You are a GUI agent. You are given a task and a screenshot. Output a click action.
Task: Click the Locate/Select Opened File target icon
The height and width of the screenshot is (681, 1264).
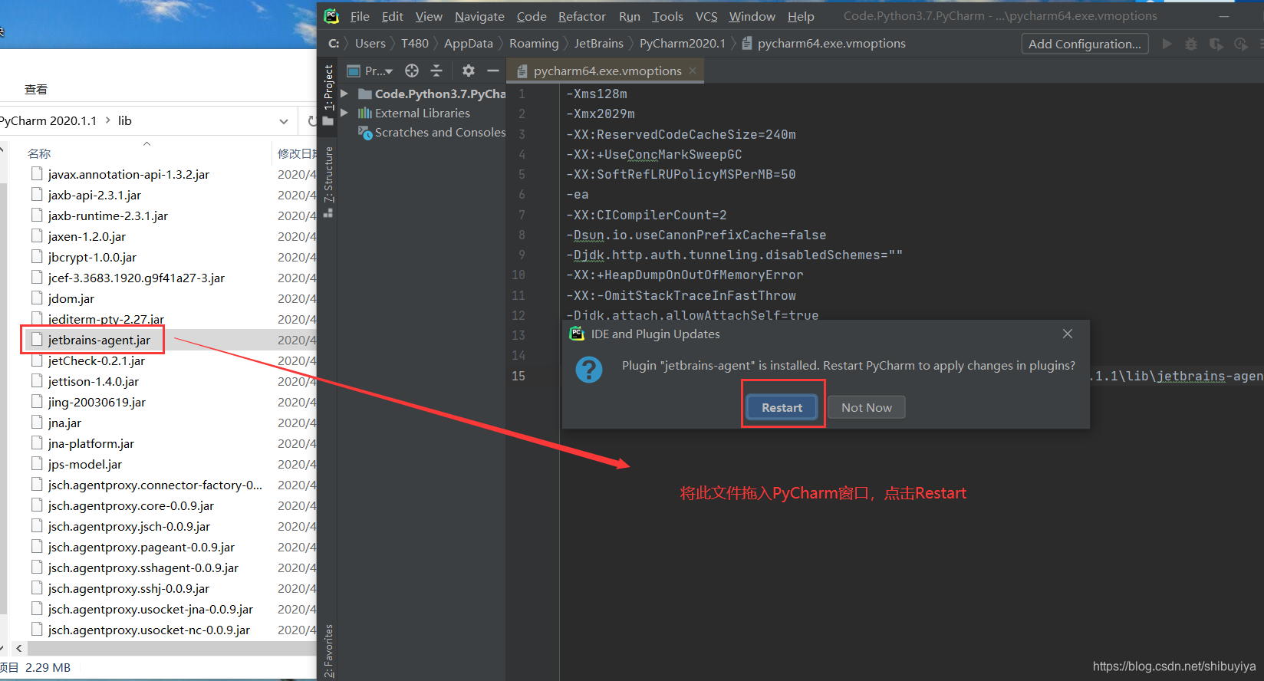(x=412, y=71)
